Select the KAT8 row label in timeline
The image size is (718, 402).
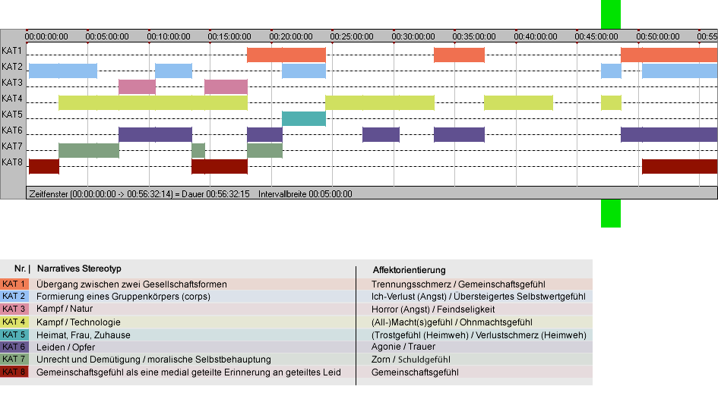(12, 162)
